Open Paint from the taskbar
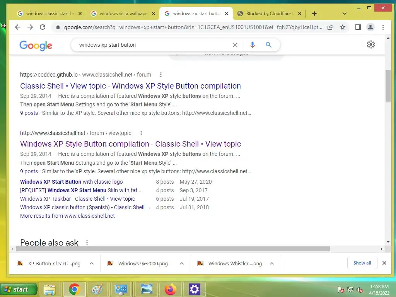Image resolution: width=396 pixels, height=297 pixels. pyautogui.click(x=97, y=289)
